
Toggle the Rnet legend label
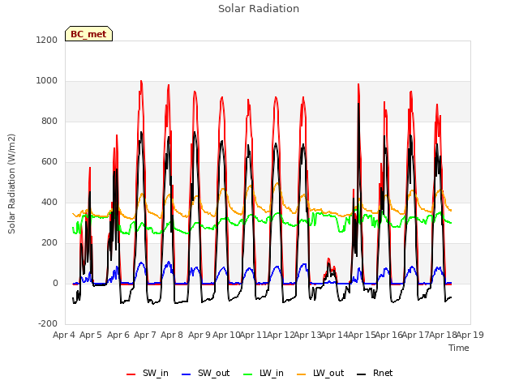pyautogui.click(x=383, y=373)
